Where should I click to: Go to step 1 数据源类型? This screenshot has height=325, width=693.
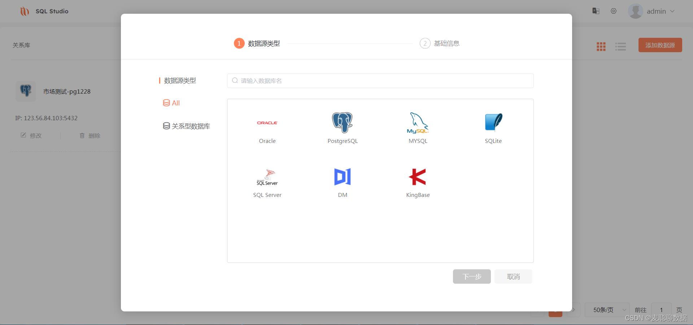(257, 44)
